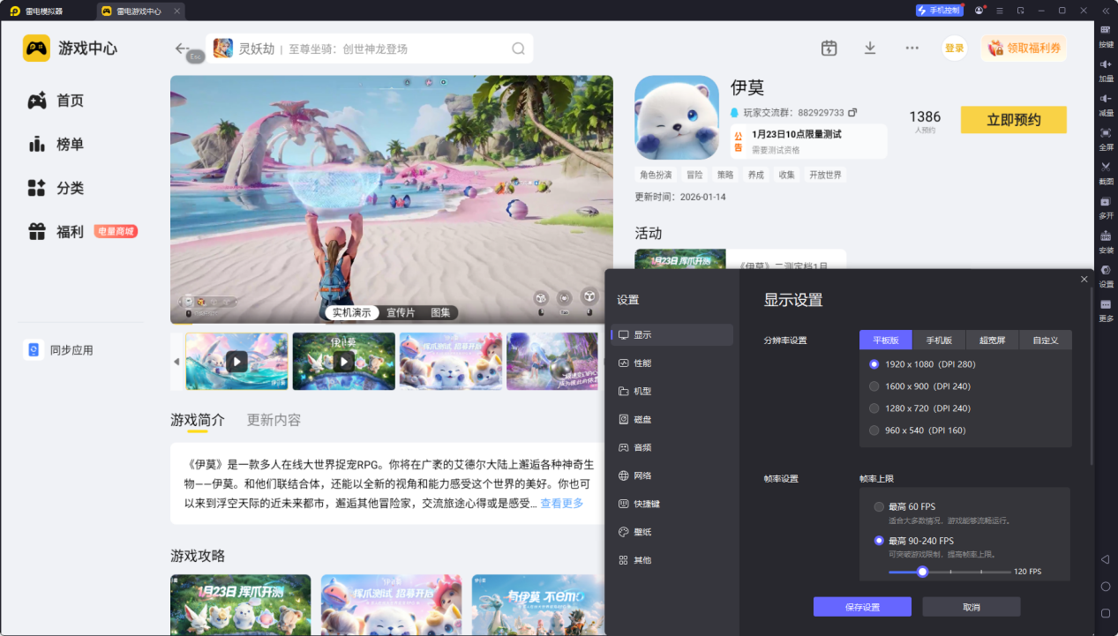Switch to the 手机版 resolution tab
1118x636 pixels.
[x=939, y=340]
